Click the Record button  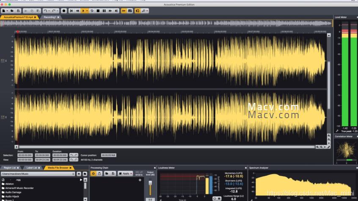tap(64, 11)
